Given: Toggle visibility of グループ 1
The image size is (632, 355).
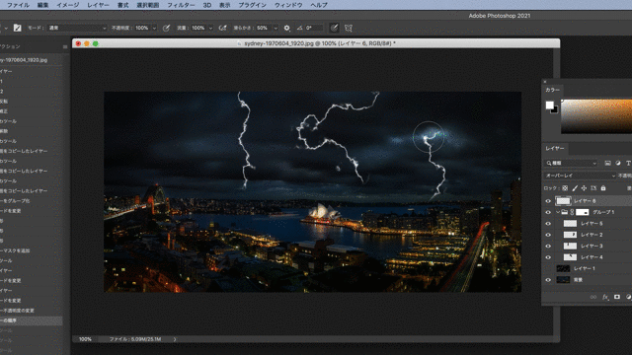Looking at the screenshot, I should 548,212.
